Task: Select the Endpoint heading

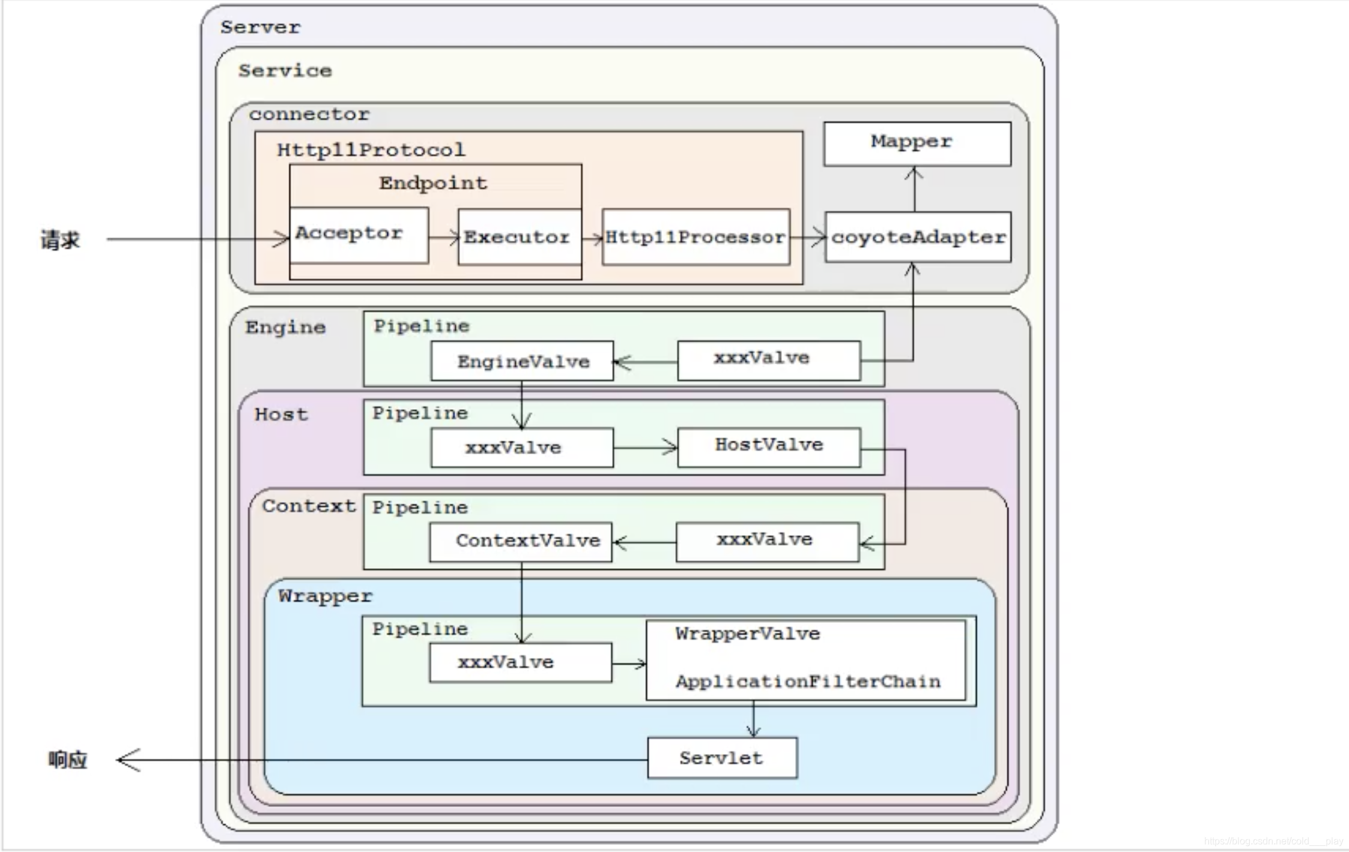Action: pos(433,183)
